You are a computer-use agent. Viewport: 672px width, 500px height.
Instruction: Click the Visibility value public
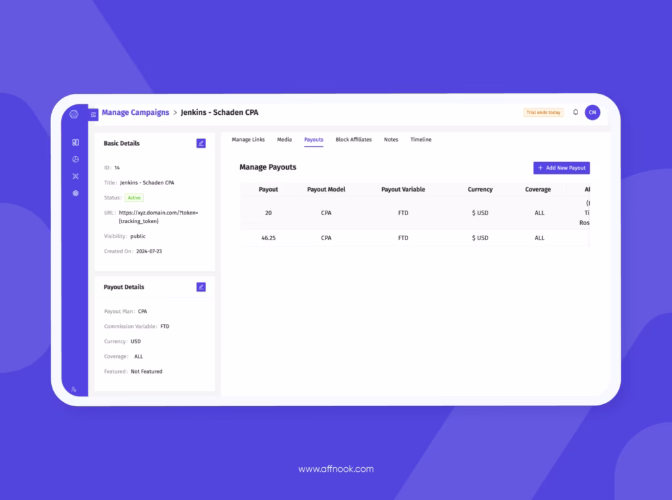(138, 236)
